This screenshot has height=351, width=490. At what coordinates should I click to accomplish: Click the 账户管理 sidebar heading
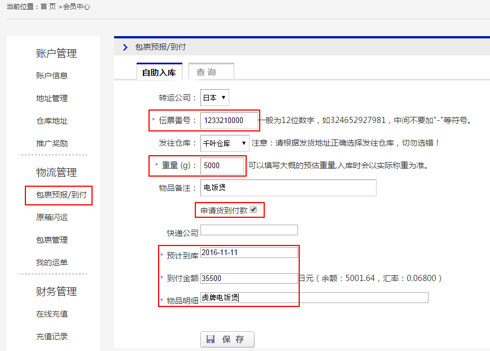click(56, 54)
